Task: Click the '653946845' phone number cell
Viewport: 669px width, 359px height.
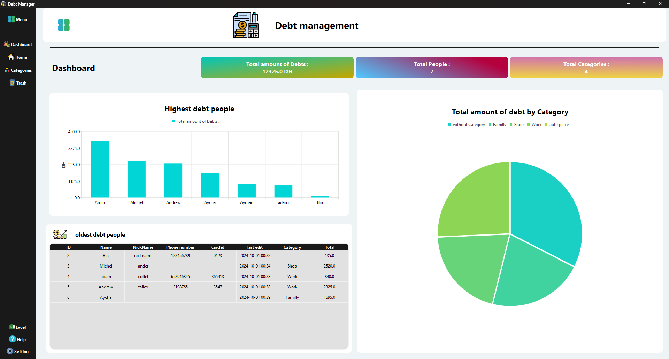Action: point(180,277)
